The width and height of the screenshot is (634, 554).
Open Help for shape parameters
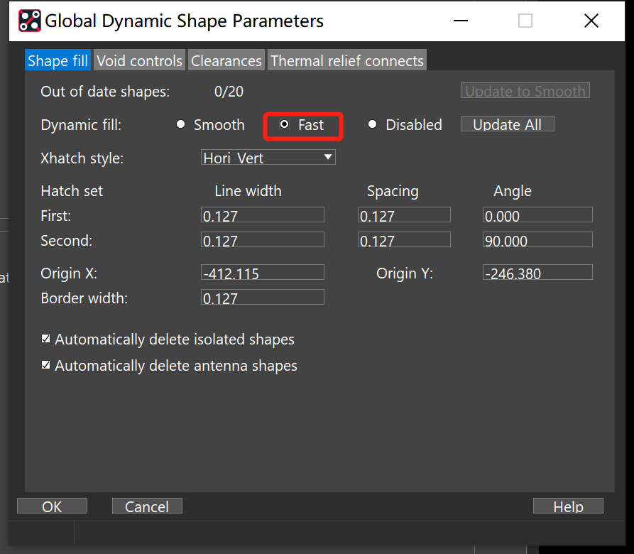(568, 506)
